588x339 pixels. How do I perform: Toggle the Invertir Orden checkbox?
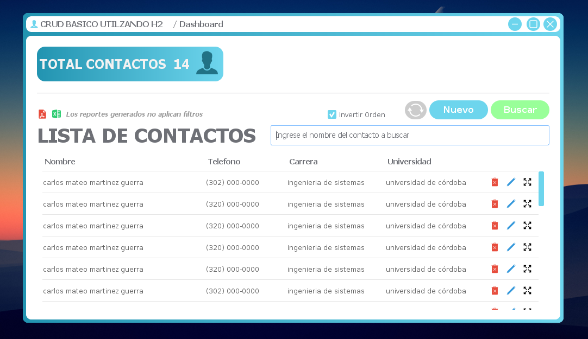pyautogui.click(x=332, y=114)
